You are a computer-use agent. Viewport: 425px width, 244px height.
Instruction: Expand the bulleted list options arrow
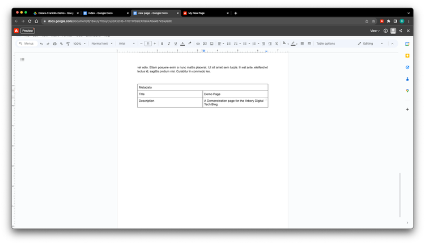pyautogui.click(x=249, y=44)
